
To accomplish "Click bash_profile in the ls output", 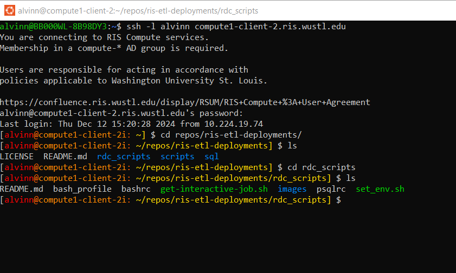I will coord(82,189).
